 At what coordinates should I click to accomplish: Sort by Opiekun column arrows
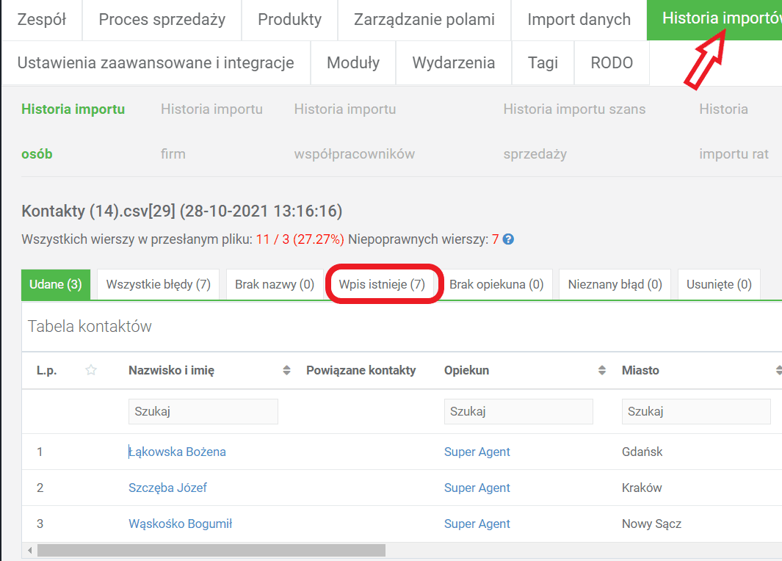point(602,370)
